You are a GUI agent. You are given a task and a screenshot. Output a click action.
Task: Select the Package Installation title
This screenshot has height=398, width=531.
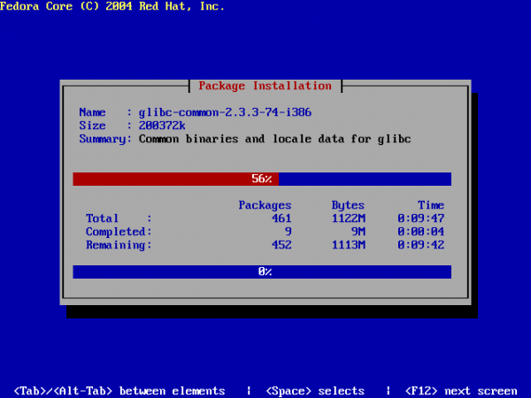(265, 86)
